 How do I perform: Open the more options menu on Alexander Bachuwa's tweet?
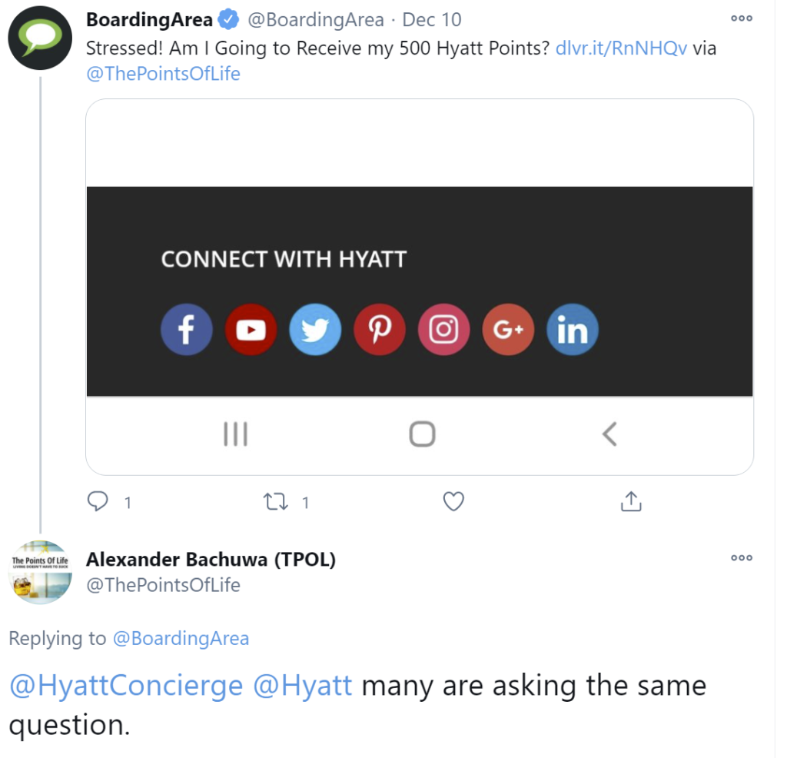(x=740, y=560)
